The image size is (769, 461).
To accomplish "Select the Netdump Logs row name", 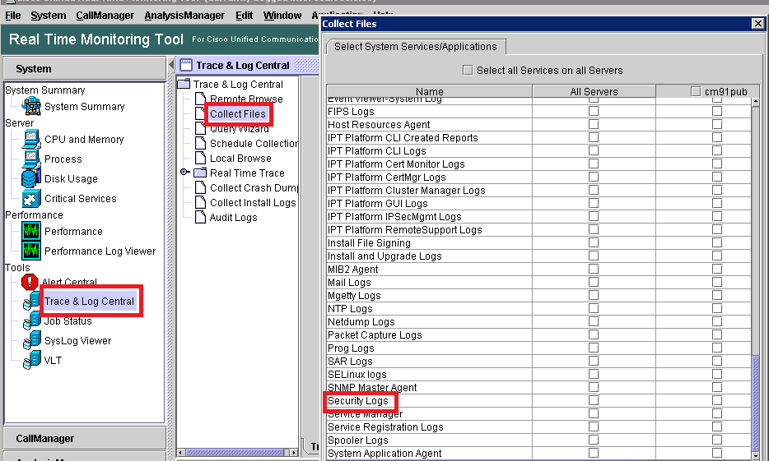I will (x=361, y=321).
